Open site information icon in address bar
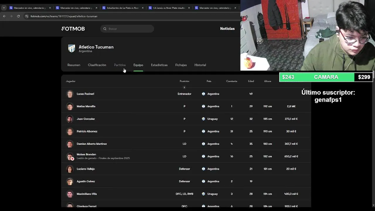This screenshot has height=211, width=375. (x=27, y=16)
